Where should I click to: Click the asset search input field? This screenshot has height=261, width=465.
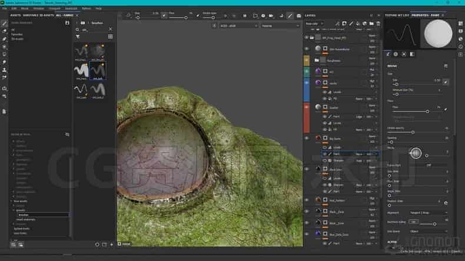(x=94, y=29)
